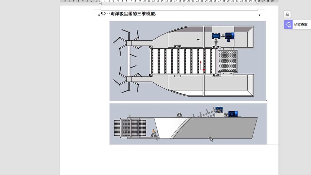
Task: Open the 论文查重 paper check link
Action: point(301,24)
